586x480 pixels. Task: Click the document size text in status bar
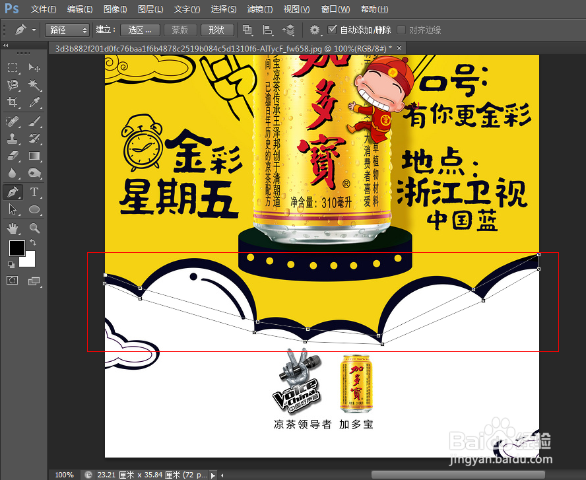click(152, 475)
